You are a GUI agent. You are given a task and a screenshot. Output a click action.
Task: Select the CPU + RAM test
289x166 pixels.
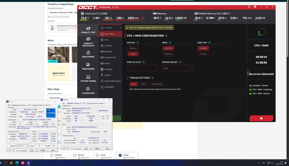coord(110,34)
